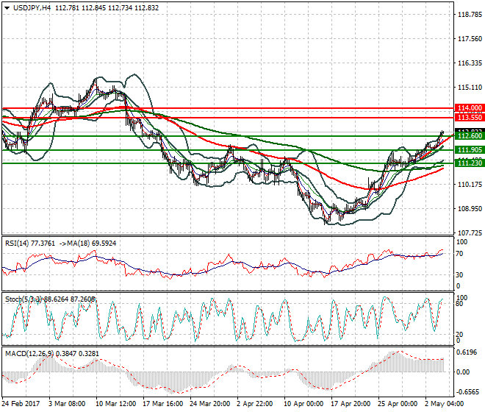485x412 pixels.
Task: Click the 24 Mar 20:00 time label
Action: tap(209, 404)
